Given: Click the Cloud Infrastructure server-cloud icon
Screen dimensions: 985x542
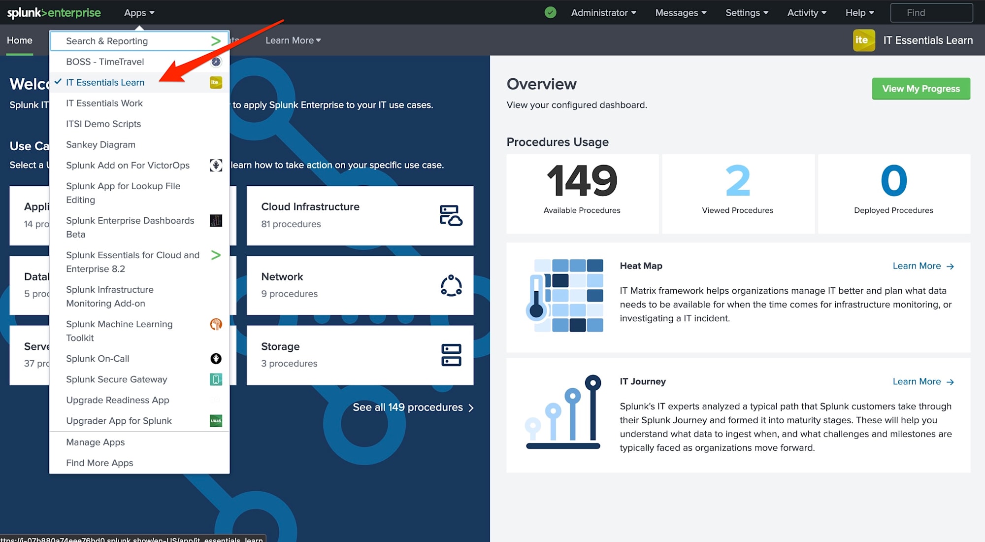Looking at the screenshot, I should point(451,215).
